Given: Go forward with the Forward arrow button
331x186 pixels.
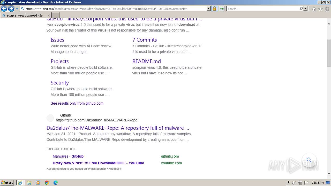Looking at the screenshot, I should point(11,9).
